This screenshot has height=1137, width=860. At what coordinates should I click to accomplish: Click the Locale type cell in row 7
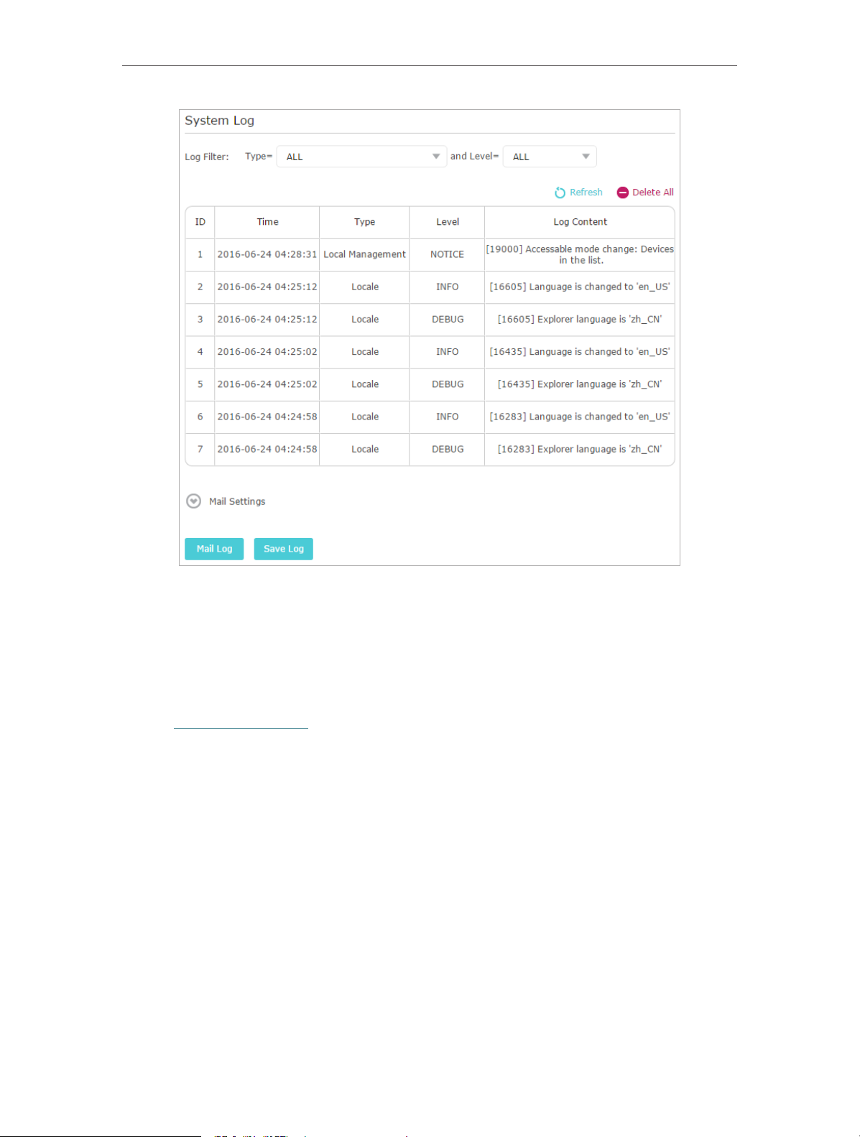click(364, 449)
